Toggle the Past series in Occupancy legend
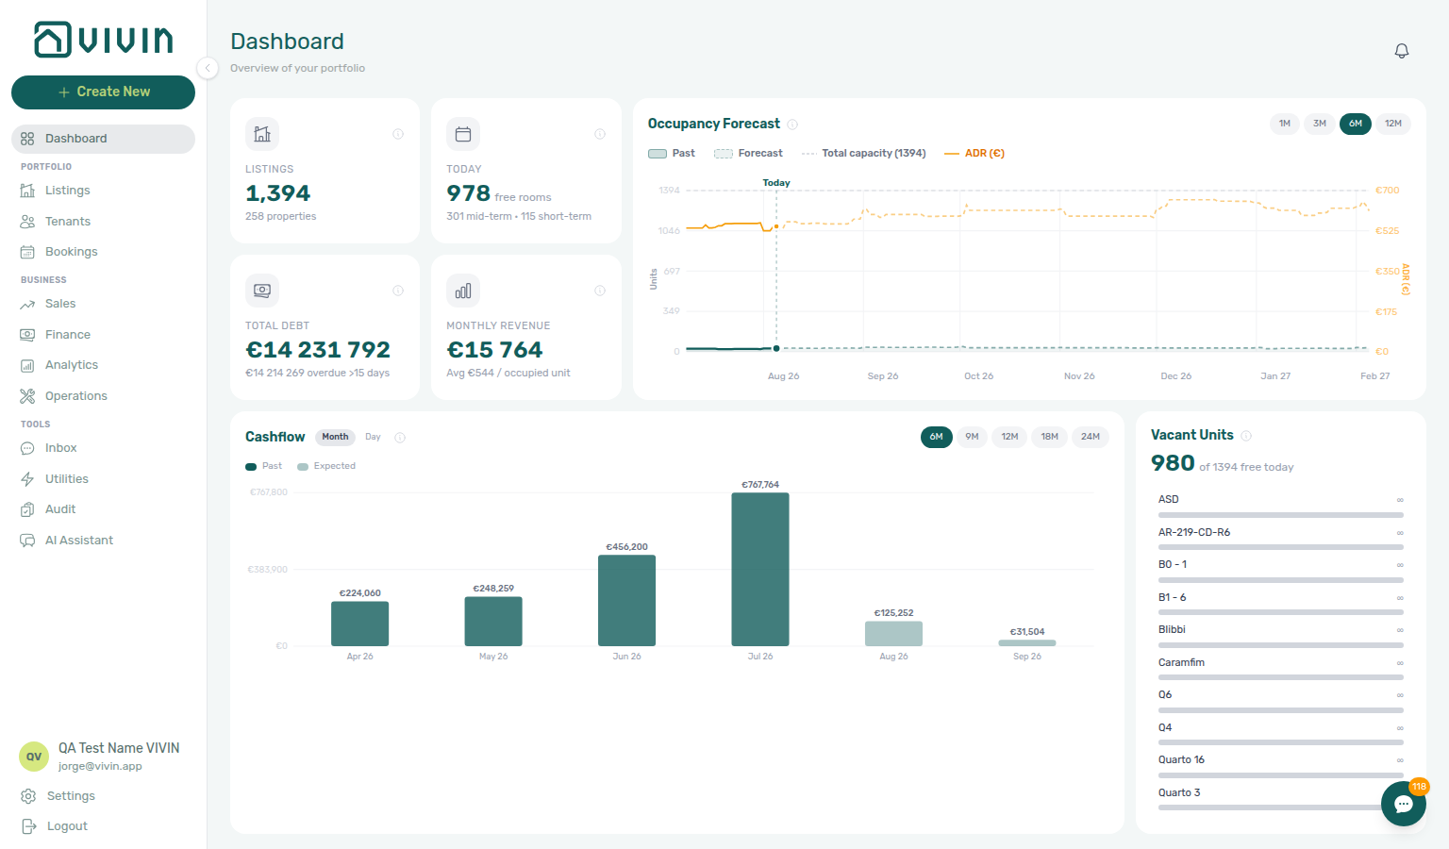The width and height of the screenshot is (1449, 849). 672,153
